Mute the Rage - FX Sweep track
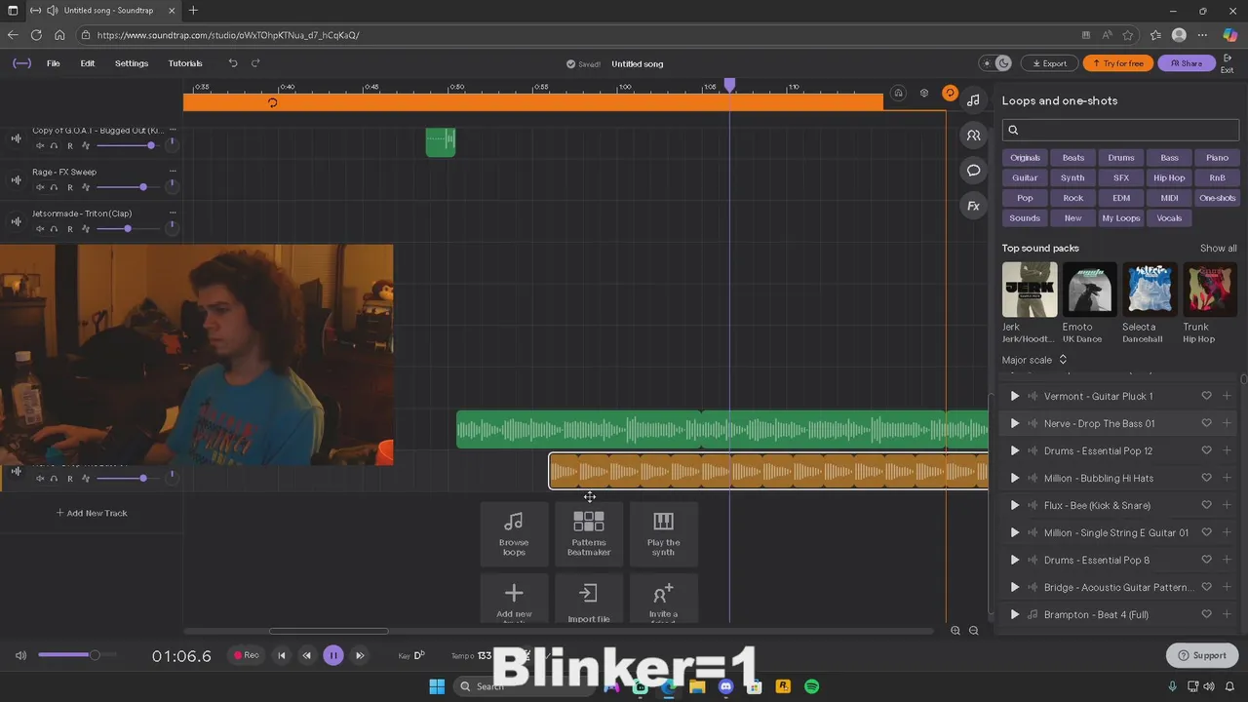Image resolution: width=1248 pixels, height=702 pixels. [x=40, y=187]
